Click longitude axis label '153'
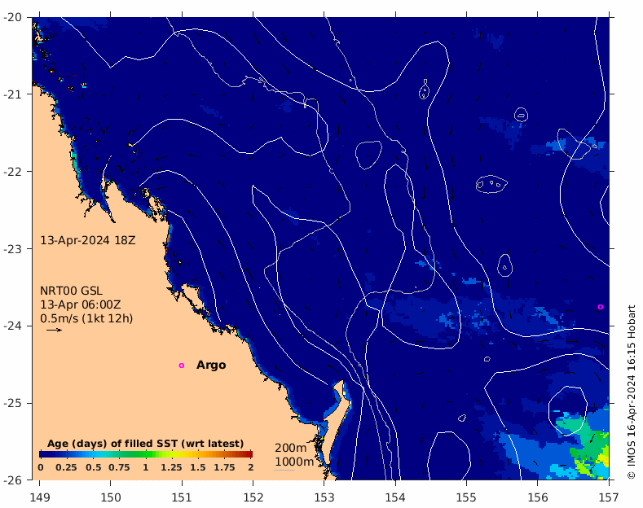This screenshot has width=643, height=508. (324, 497)
